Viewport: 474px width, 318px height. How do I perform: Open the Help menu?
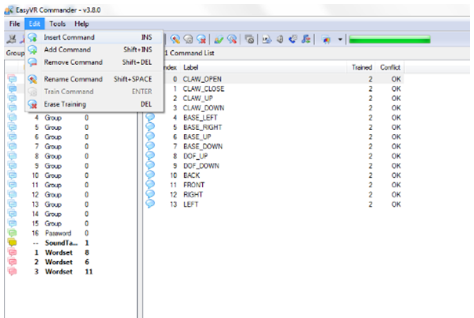(x=81, y=23)
